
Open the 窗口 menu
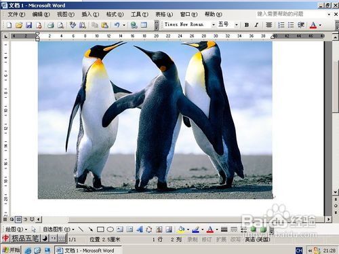188,14
